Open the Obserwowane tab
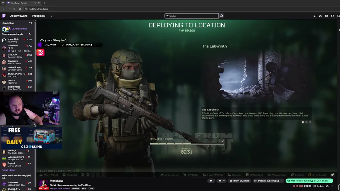 19,16
